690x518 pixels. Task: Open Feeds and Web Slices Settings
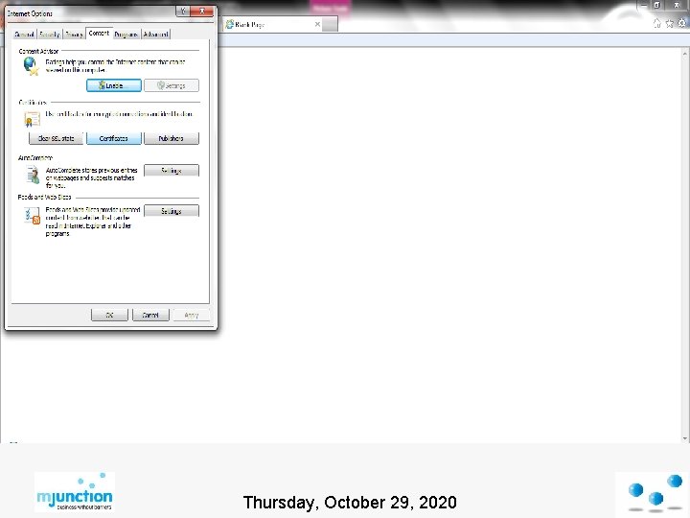click(x=172, y=211)
